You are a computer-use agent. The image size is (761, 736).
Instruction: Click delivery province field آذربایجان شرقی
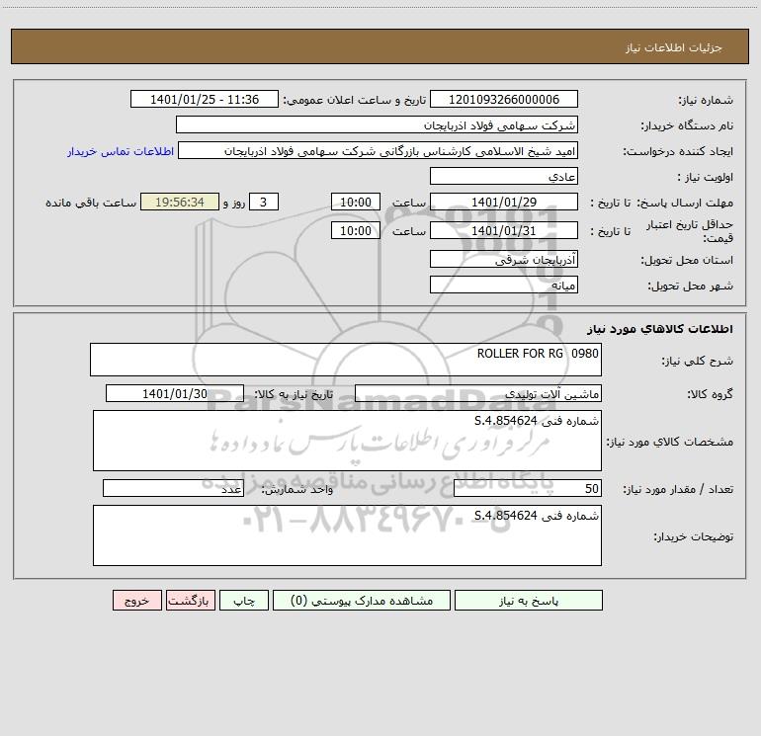[504, 260]
